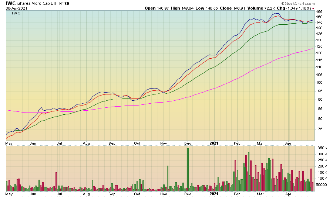Click the 150K volume axis label

click(322, 173)
